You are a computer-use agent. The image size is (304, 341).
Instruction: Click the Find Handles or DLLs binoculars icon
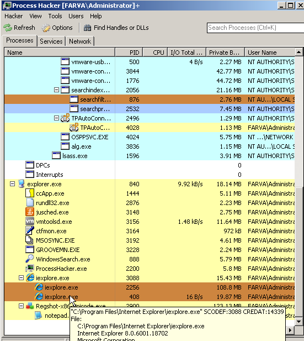pos(87,28)
